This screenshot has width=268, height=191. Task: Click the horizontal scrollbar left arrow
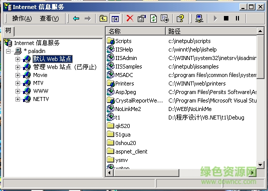[109, 173]
